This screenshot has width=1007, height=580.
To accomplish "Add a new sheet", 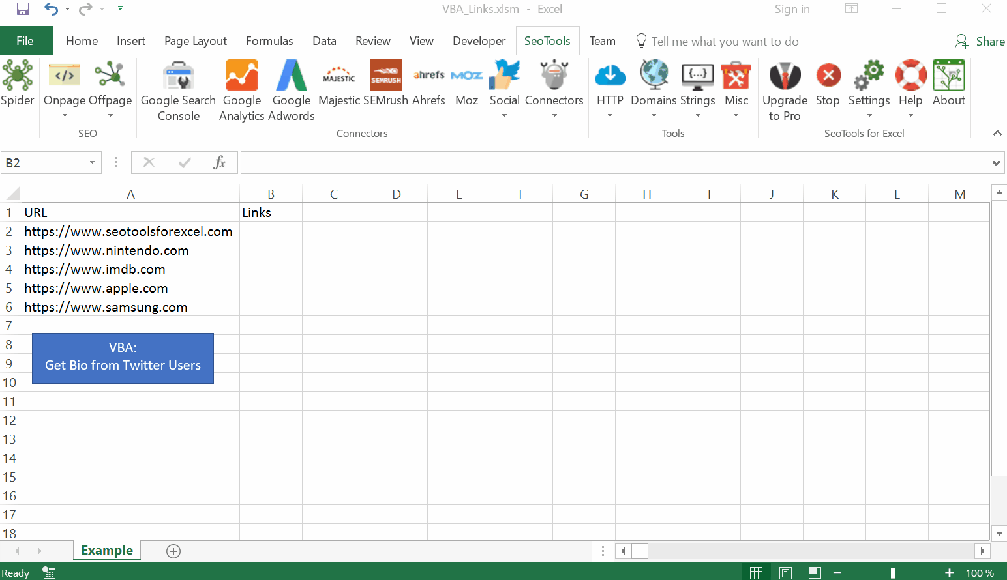I will [173, 551].
